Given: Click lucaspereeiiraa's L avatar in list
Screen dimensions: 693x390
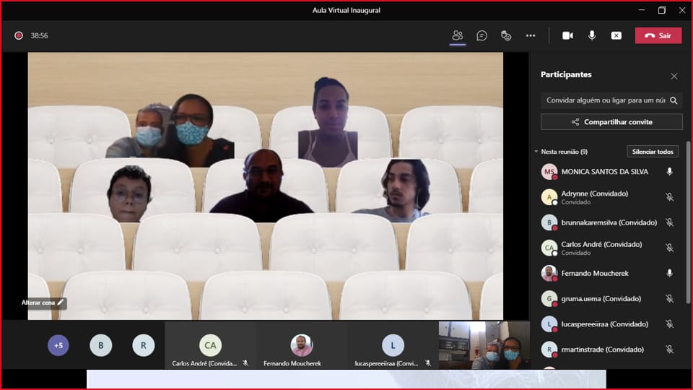Looking at the screenshot, I should click(549, 324).
